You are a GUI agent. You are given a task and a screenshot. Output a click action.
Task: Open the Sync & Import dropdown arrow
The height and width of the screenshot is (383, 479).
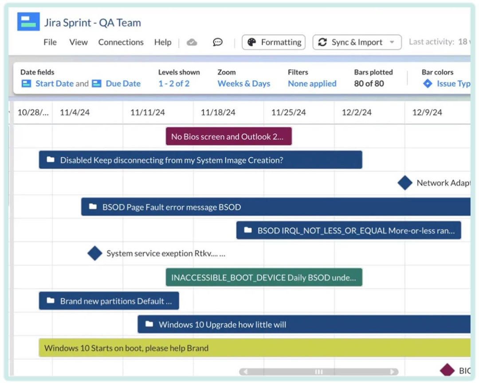click(x=392, y=42)
